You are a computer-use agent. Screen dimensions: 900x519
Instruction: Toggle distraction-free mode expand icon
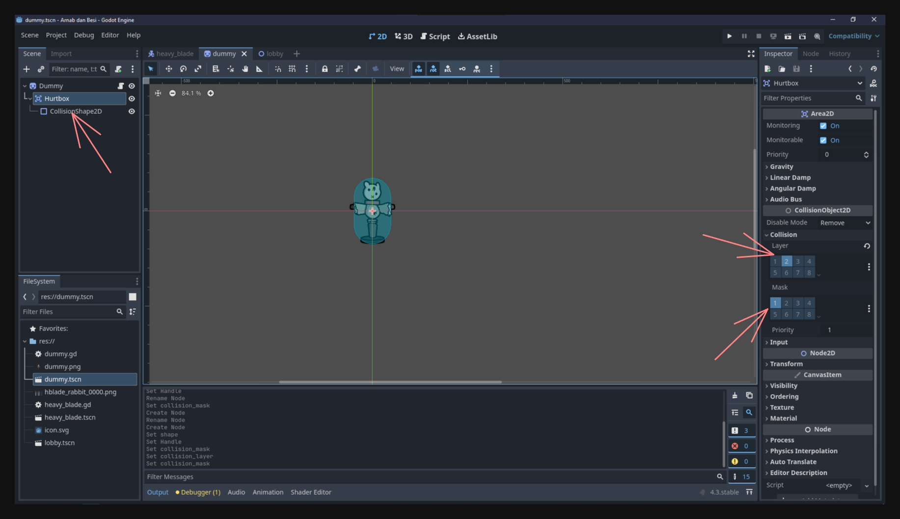751,54
